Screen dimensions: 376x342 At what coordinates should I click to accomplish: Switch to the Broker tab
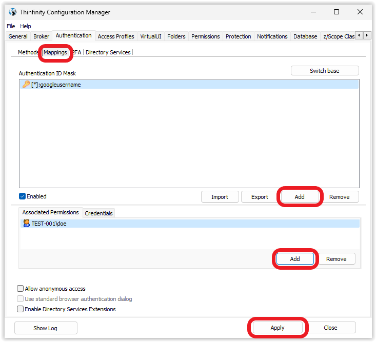click(x=41, y=36)
